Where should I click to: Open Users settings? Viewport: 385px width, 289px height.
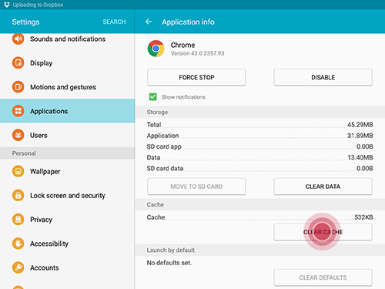(x=67, y=135)
